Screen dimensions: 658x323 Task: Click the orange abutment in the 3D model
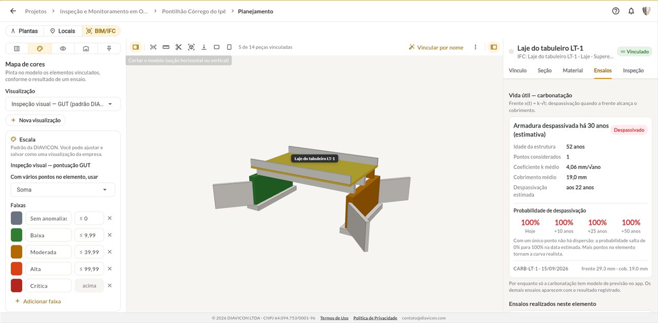point(362,201)
